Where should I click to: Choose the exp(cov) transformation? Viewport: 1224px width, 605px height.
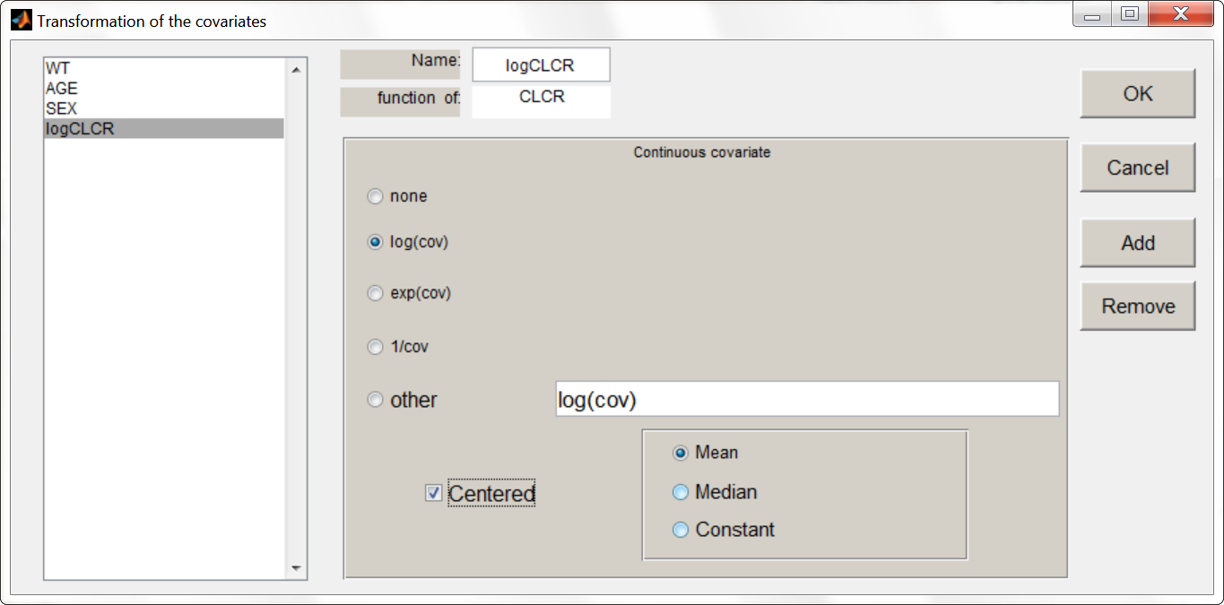pyautogui.click(x=376, y=293)
